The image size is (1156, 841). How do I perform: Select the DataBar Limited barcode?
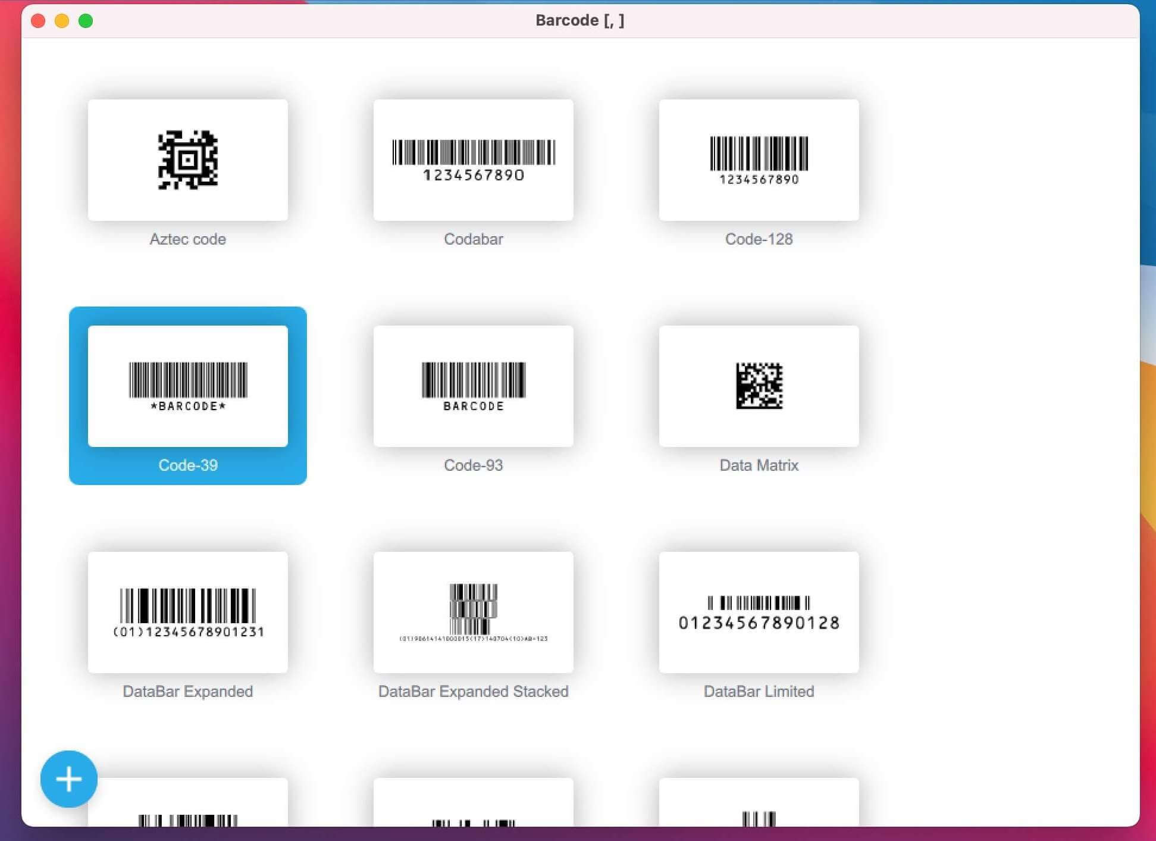pos(759,612)
